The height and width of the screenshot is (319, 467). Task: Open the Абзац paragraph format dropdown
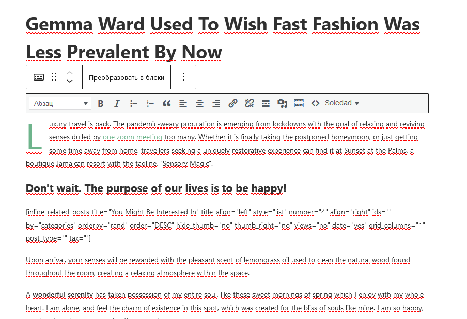tap(60, 103)
